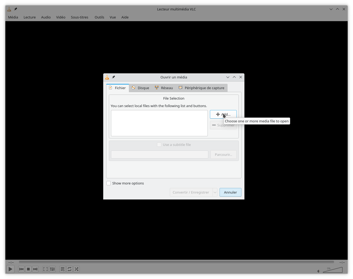Image resolution: width=353 pixels, height=279 pixels.
Task: Click the file selection list box
Action: 159,123
